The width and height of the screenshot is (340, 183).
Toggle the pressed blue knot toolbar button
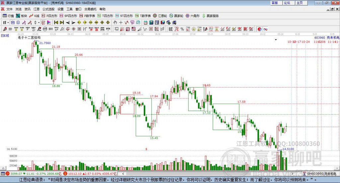[x=13, y=23]
